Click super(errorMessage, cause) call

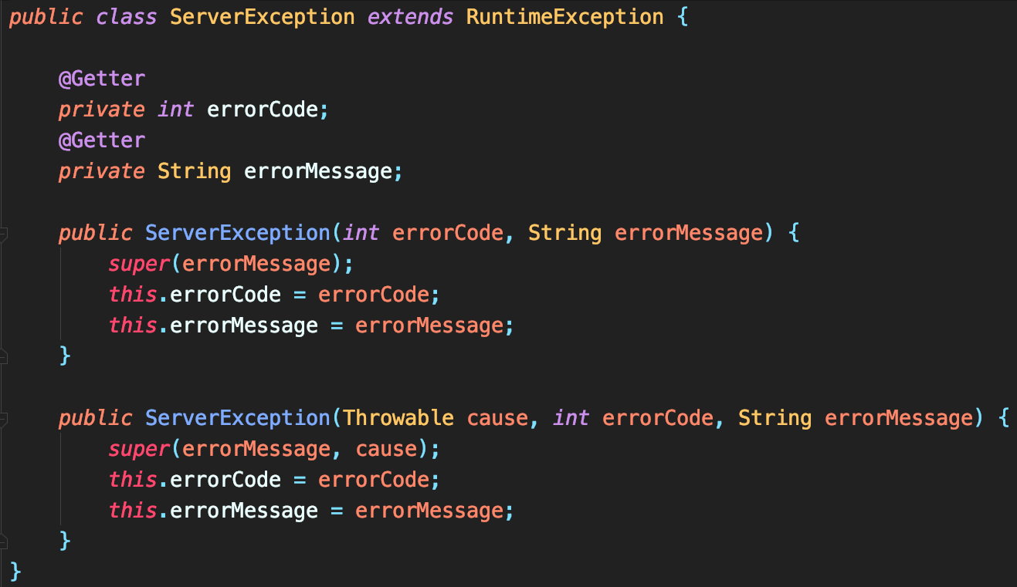(x=139, y=449)
